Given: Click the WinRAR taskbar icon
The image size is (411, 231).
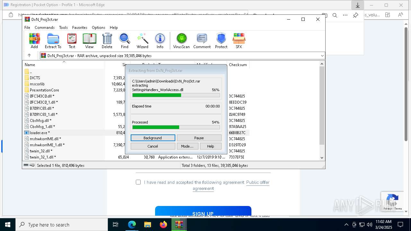Looking at the screenshot, I should 179,225.
